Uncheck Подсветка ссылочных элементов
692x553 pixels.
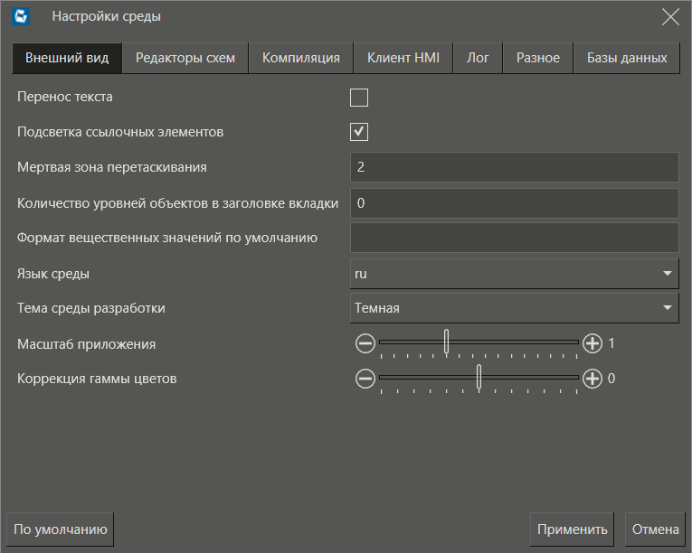[359, 132]
